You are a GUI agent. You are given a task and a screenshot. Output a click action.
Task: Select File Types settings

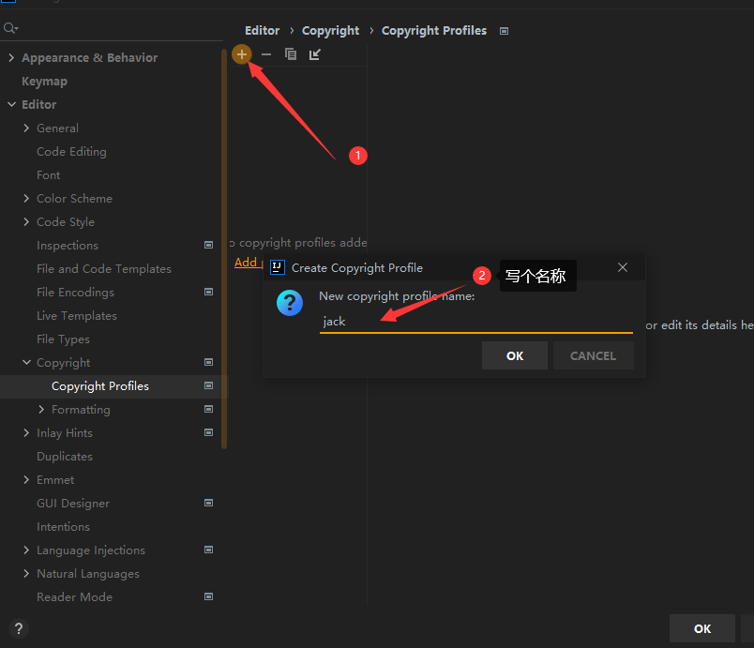[63, 339]
